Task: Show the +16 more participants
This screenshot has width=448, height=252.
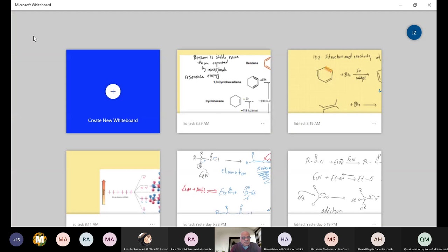Action: pyautogui.click(x=16, y=239)
